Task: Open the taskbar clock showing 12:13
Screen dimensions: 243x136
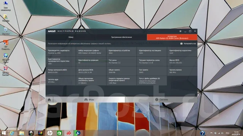Action: (236, 133)
